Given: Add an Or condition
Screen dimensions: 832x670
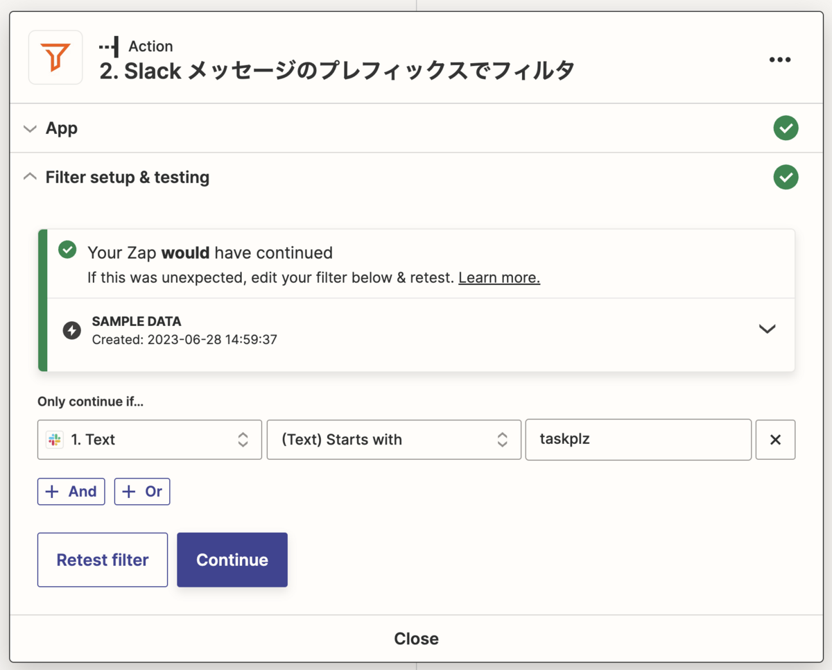Looking at the screenshot, I should click(x=142, y=492).
